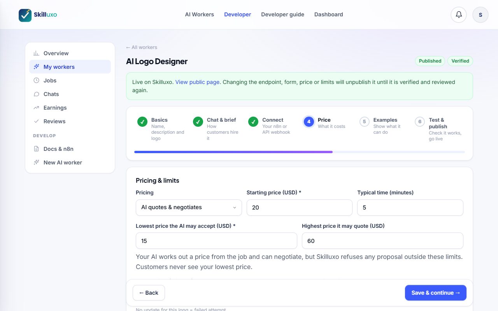The height and width of the screenshot is (311, 498).
Task: Click the Overview chart icon in sidebar
Action: 37,53
